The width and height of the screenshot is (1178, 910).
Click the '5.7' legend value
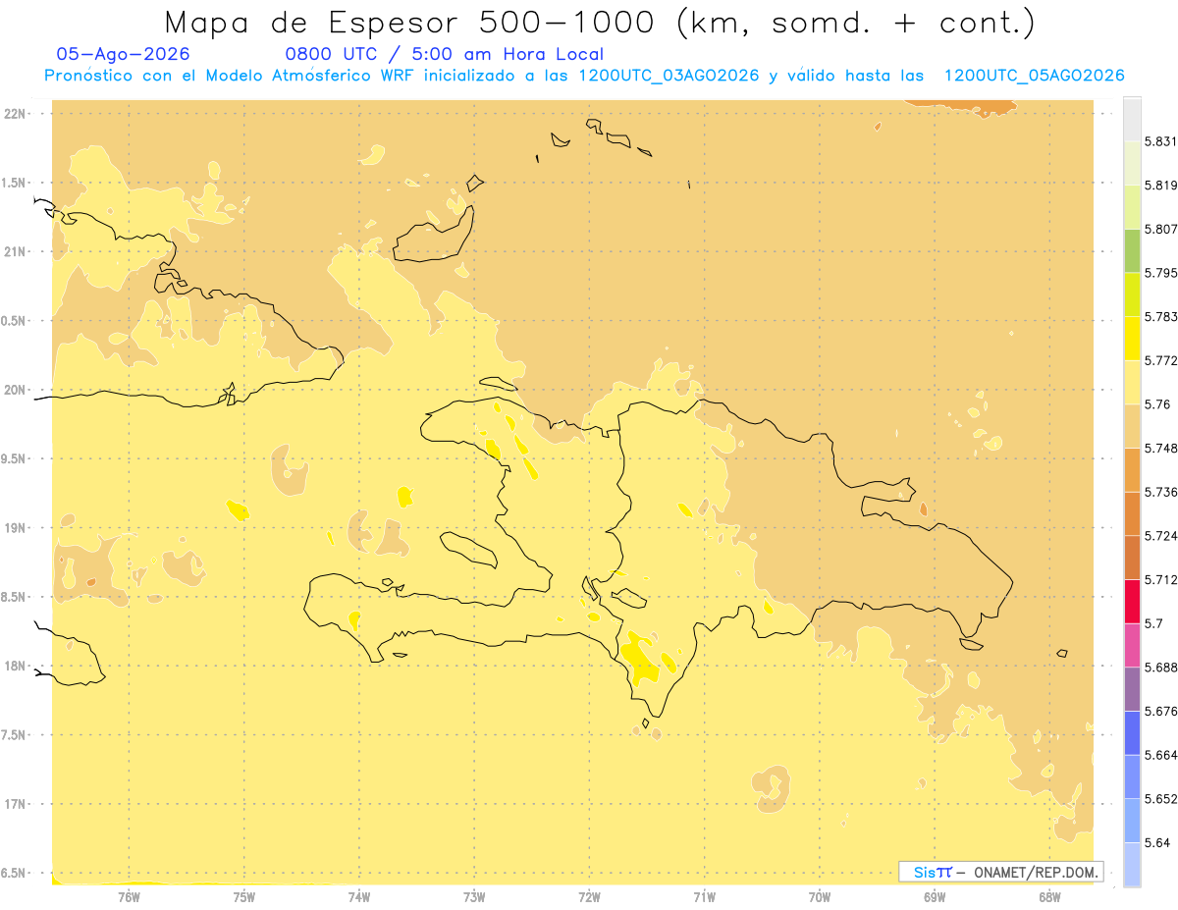click(1153, 623)
